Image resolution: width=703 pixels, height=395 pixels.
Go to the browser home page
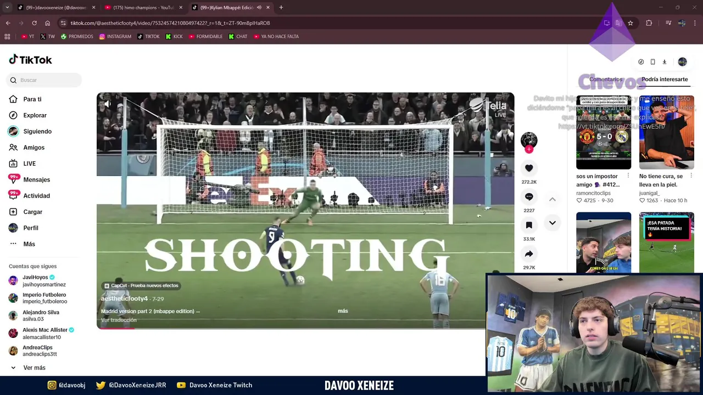click(x=47, y=23)
